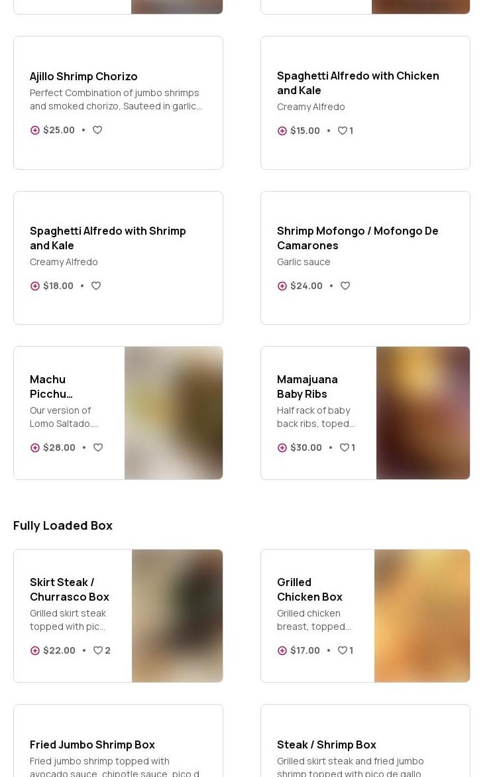Heart the Spaghetti Alfredo with Shrimp
Screen dimensions: 497x777
[96, 286]
